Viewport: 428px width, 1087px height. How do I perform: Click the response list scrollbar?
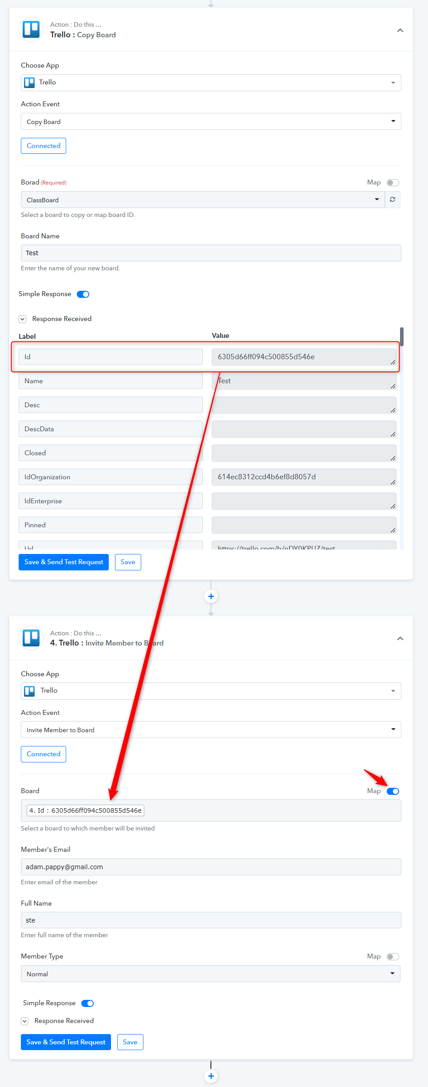tap(402, 337)
